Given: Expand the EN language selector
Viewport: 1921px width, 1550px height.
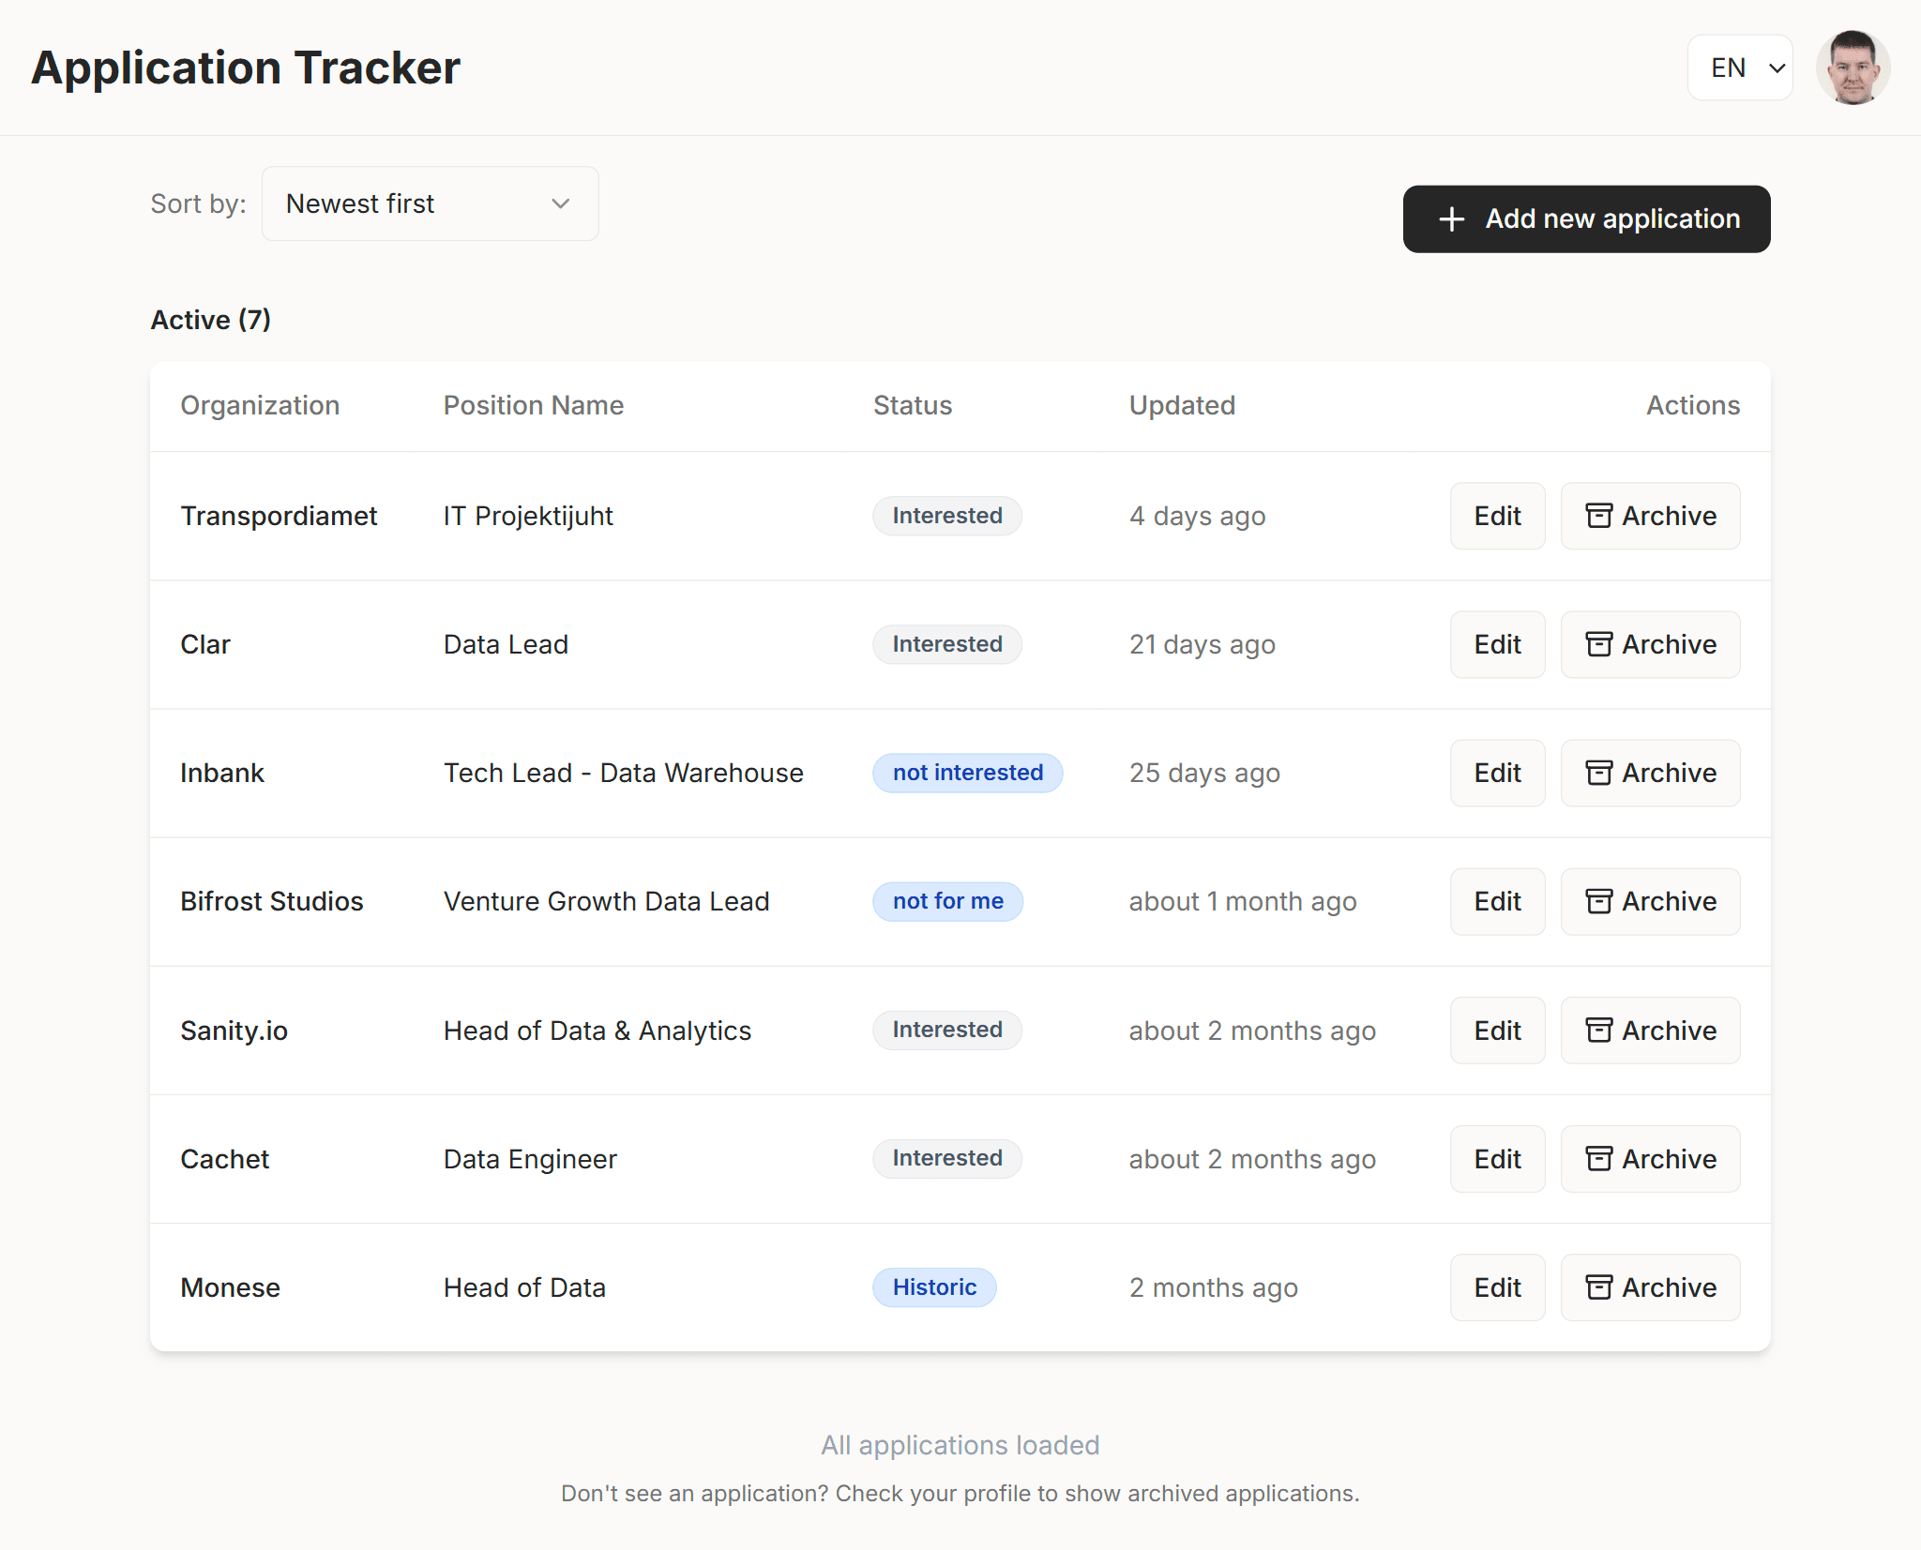Looking at the screenshot, I should pos(1739,67).
